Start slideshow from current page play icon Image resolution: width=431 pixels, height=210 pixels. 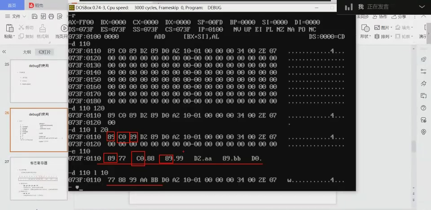65,28
